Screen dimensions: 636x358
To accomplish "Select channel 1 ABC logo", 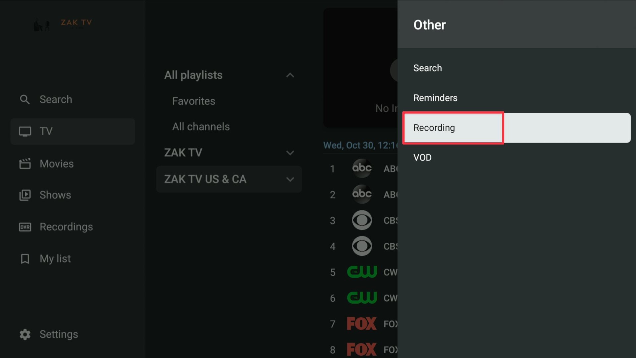I will click(x=362, y=168).
